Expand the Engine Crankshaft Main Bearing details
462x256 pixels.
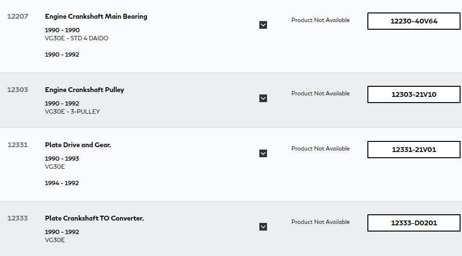coord(263,25)
